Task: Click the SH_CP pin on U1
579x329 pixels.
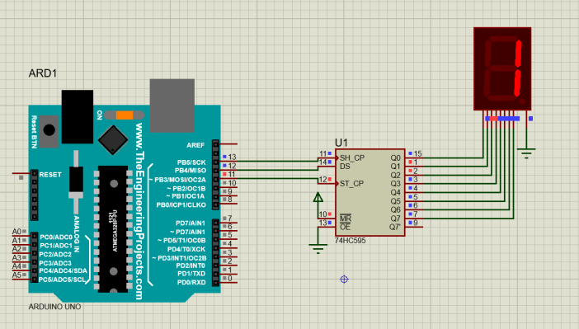Action: 327,157
